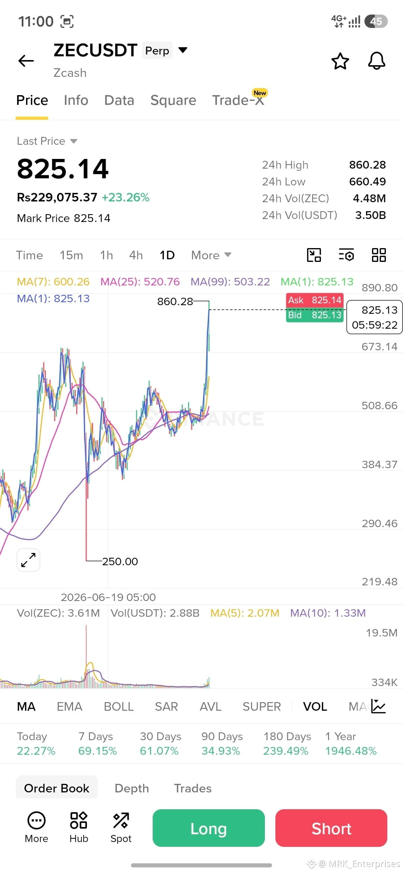The width and height of the screenshot is (403, 873).
Task: Select the 4h timeframe
Action: coord(136,255)
